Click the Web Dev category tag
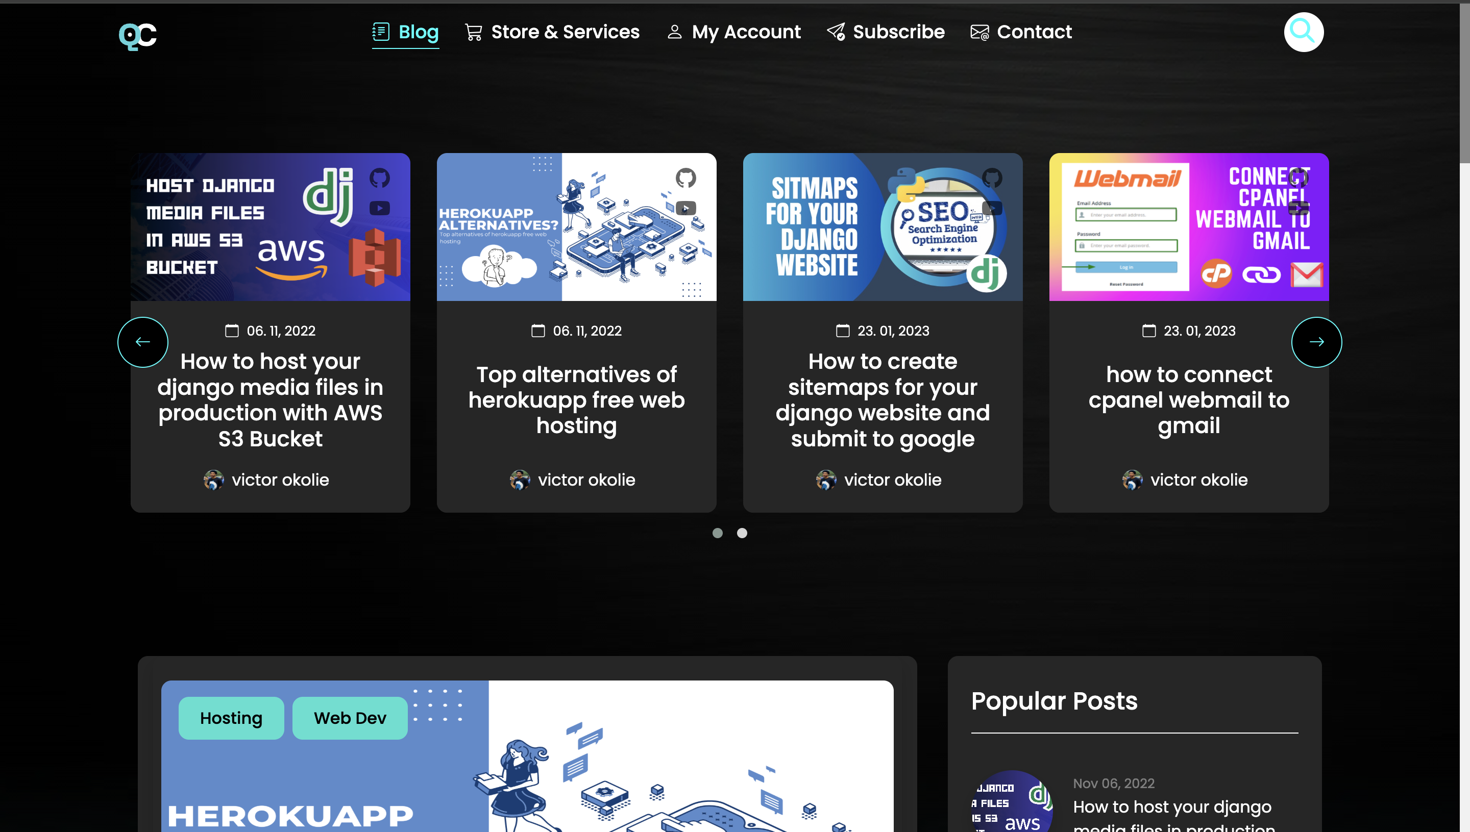 [350, 718]
